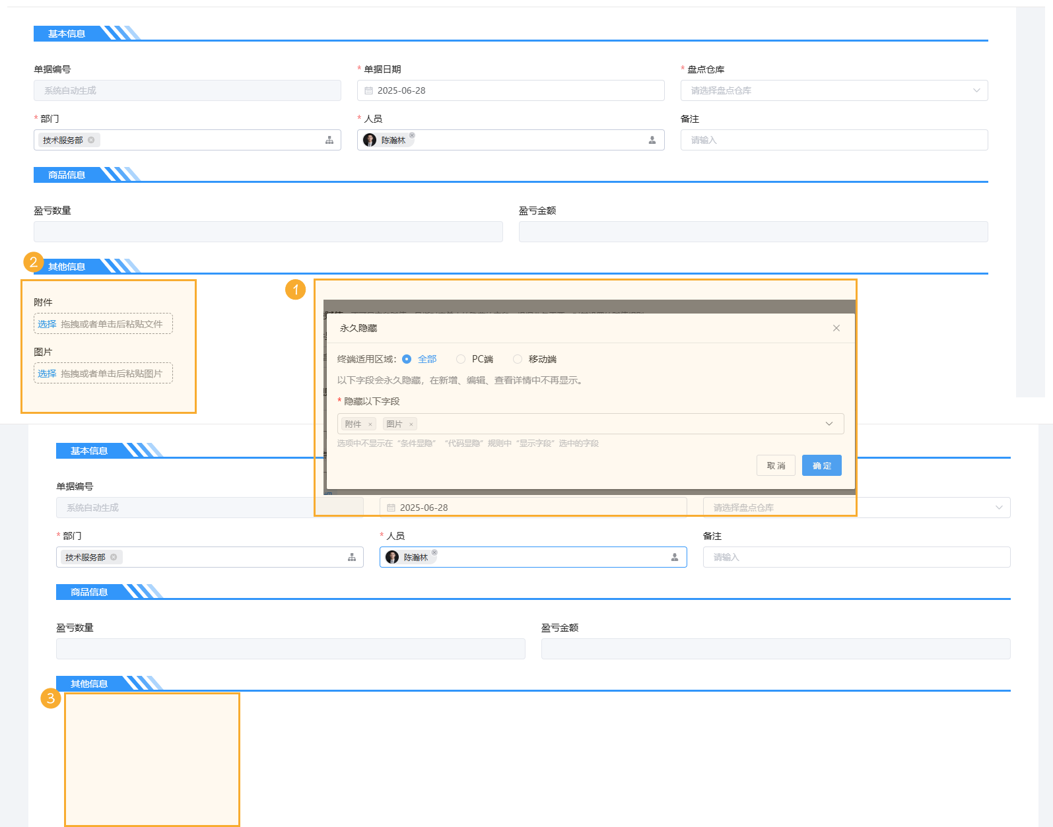Click person picker icon in upper 人员 field

pos(652,140)
